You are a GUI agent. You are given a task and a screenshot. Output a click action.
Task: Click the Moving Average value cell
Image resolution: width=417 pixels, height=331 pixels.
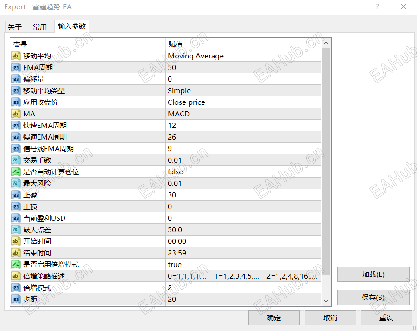pos(243,56)
